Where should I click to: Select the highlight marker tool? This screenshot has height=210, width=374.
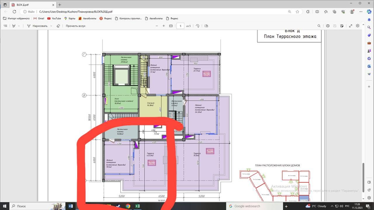(14, 26)
